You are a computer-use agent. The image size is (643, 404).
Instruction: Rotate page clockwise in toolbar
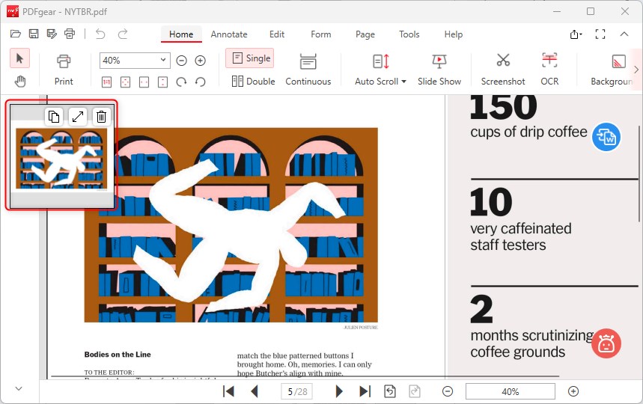(181, 82)
